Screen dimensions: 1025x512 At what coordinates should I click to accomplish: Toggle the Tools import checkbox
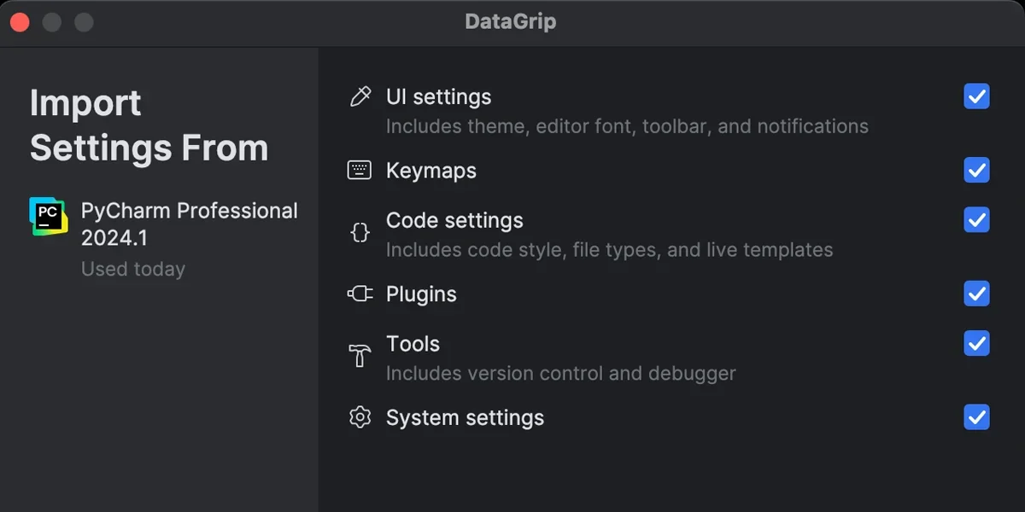(x=976, y=344)
